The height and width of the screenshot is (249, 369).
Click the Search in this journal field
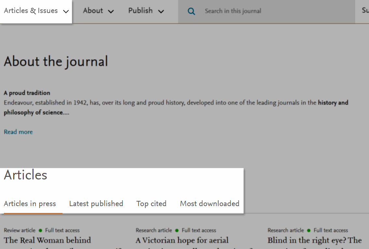point(233,11)
